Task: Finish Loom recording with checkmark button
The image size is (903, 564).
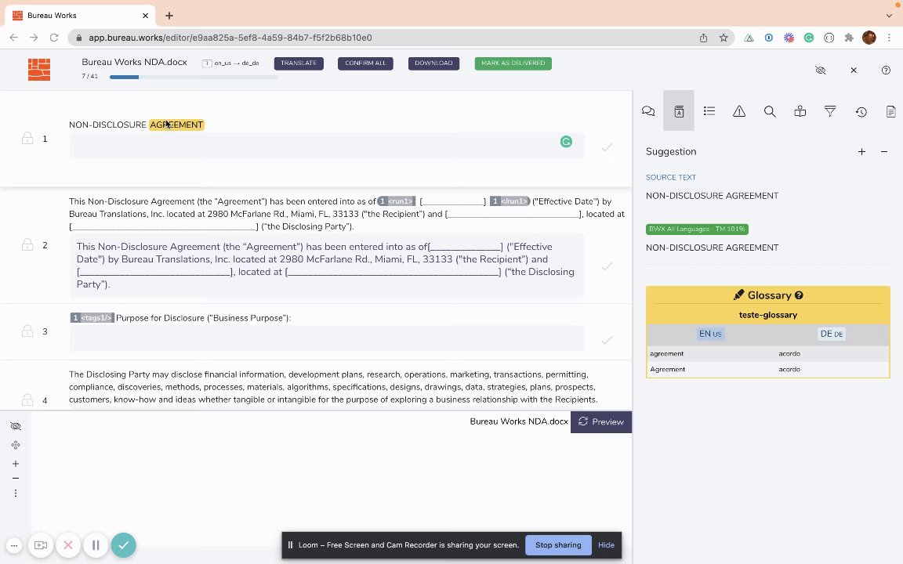Action: tap(123, 545)
